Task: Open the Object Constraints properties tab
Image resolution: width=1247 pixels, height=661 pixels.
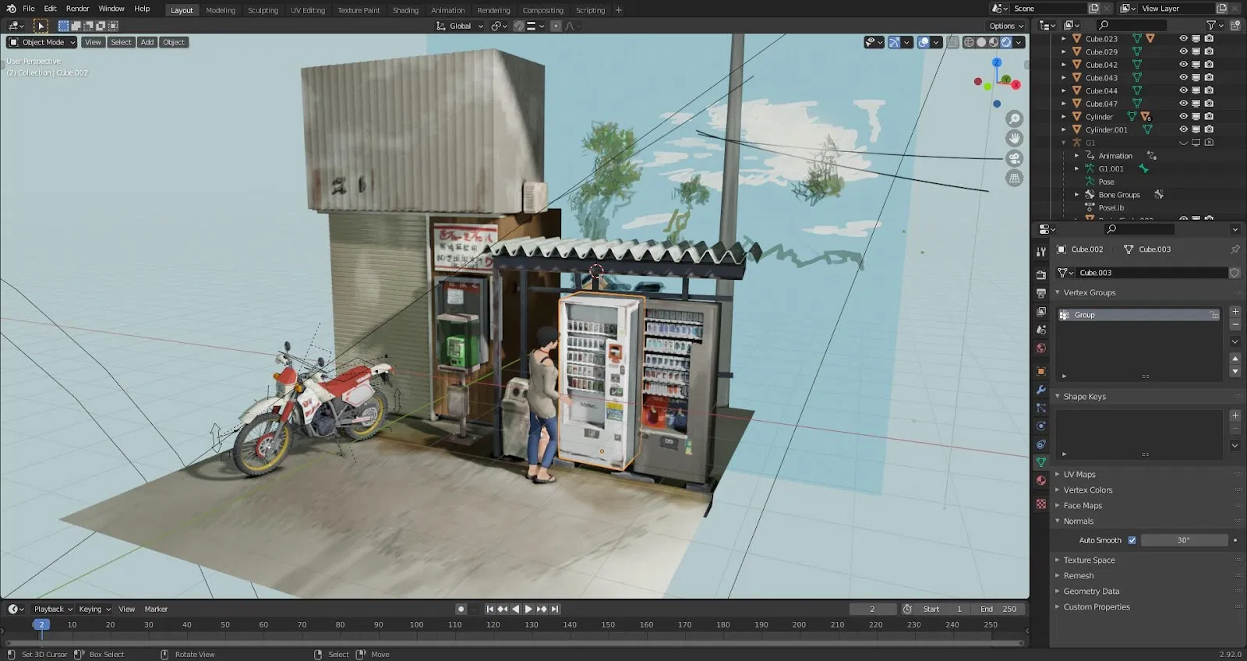Action: click(x=1041, y=444)
